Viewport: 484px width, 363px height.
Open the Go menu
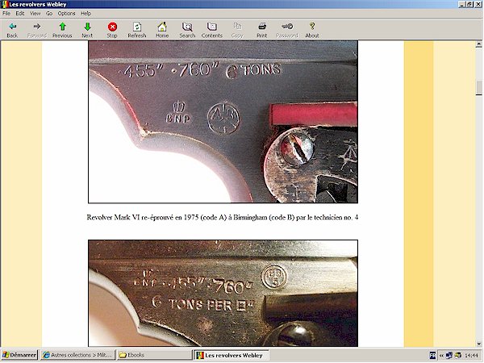pos(49,13)
